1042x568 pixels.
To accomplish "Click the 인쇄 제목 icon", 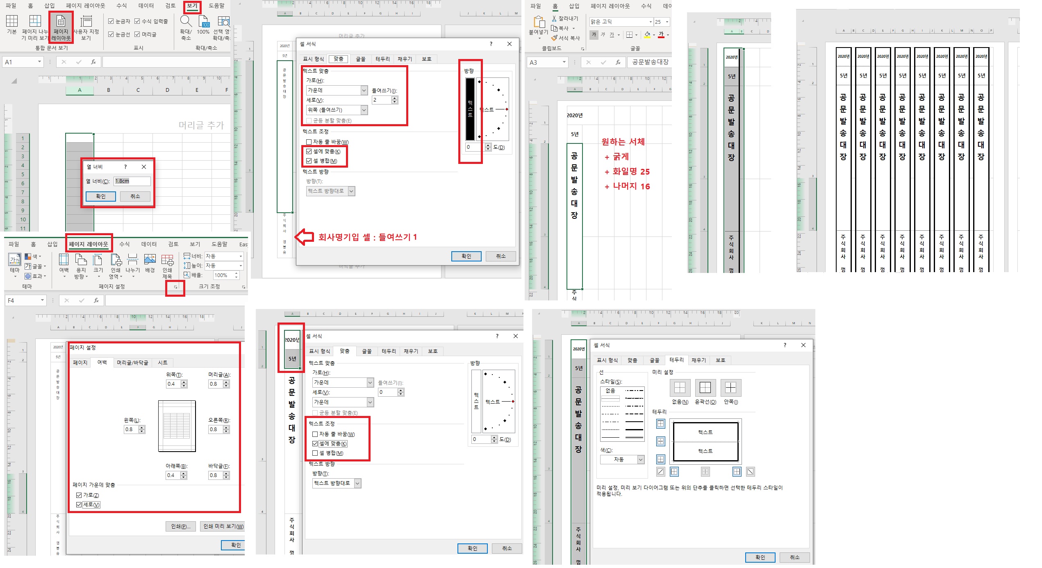I will point(167,261).
